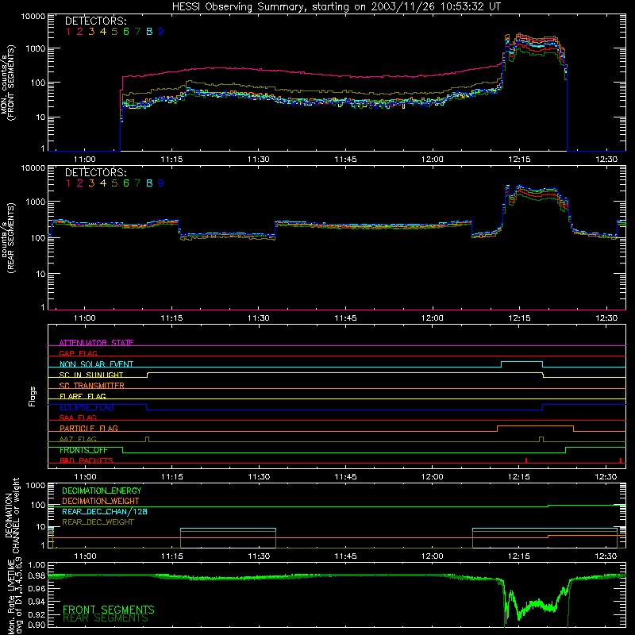This screenshot has width=635, height=635.
Task: Click the FRONTS_OFF flag label
Action: click(x=83, y=450)
